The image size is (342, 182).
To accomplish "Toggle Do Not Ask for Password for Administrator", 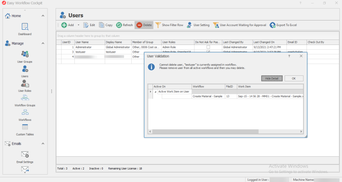I will point(208,47).
